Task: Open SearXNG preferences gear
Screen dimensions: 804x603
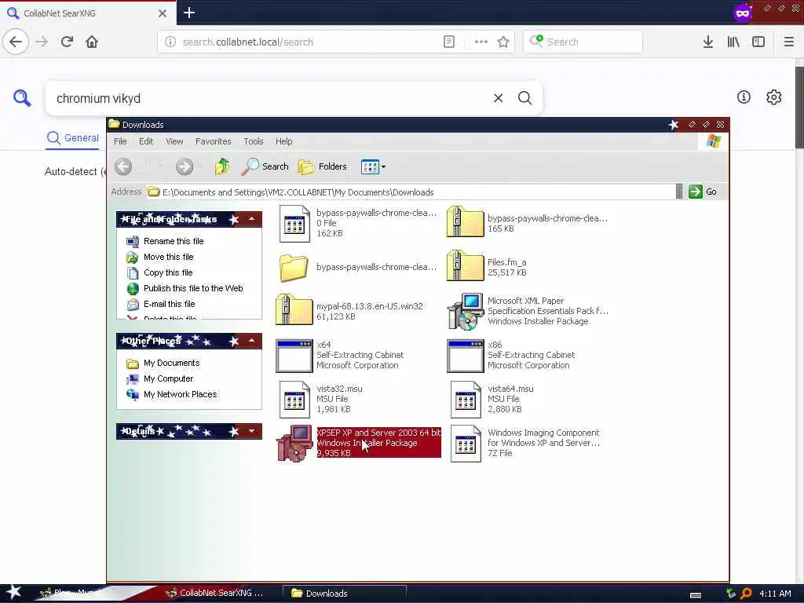Action: (773, 97)
